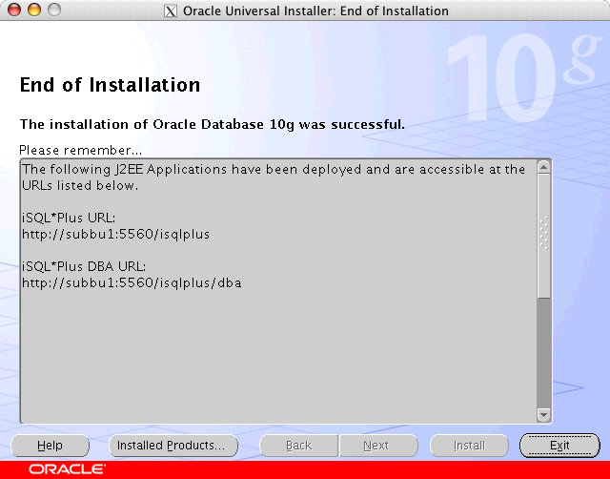
Task: Open Installed Products list
Action: click(169, 446)
